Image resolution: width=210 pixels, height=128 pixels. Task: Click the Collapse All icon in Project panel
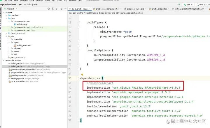click(57, 9)
